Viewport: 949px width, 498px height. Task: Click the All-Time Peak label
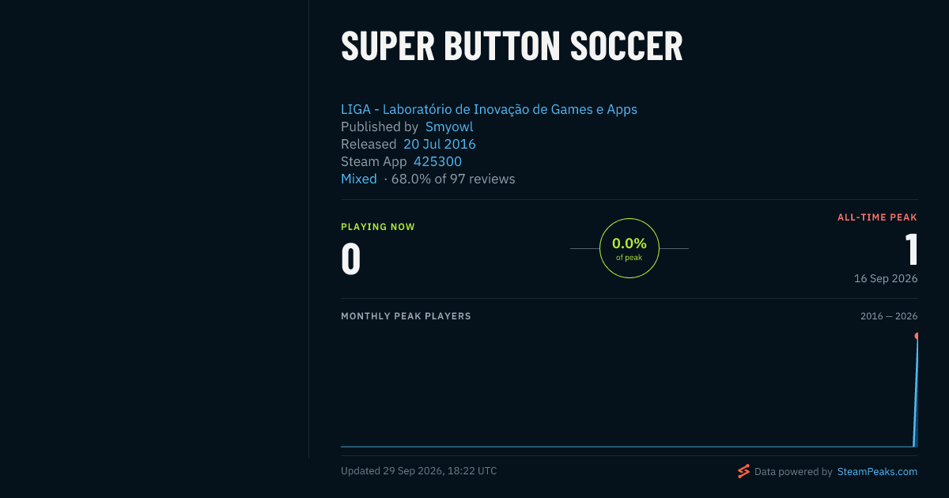(x=877, y=217)
